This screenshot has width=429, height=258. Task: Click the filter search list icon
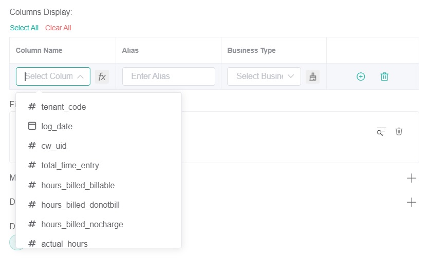tap(381, 131)
